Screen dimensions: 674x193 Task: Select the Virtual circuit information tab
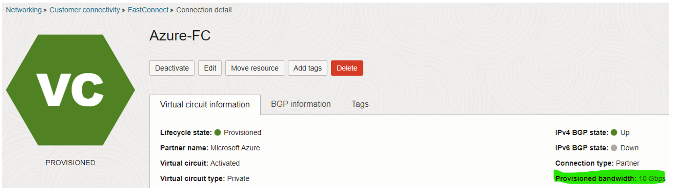205,104
